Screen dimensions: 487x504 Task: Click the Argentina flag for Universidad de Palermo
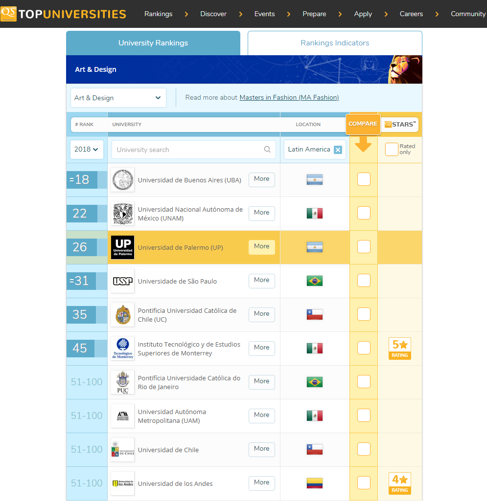315,247
